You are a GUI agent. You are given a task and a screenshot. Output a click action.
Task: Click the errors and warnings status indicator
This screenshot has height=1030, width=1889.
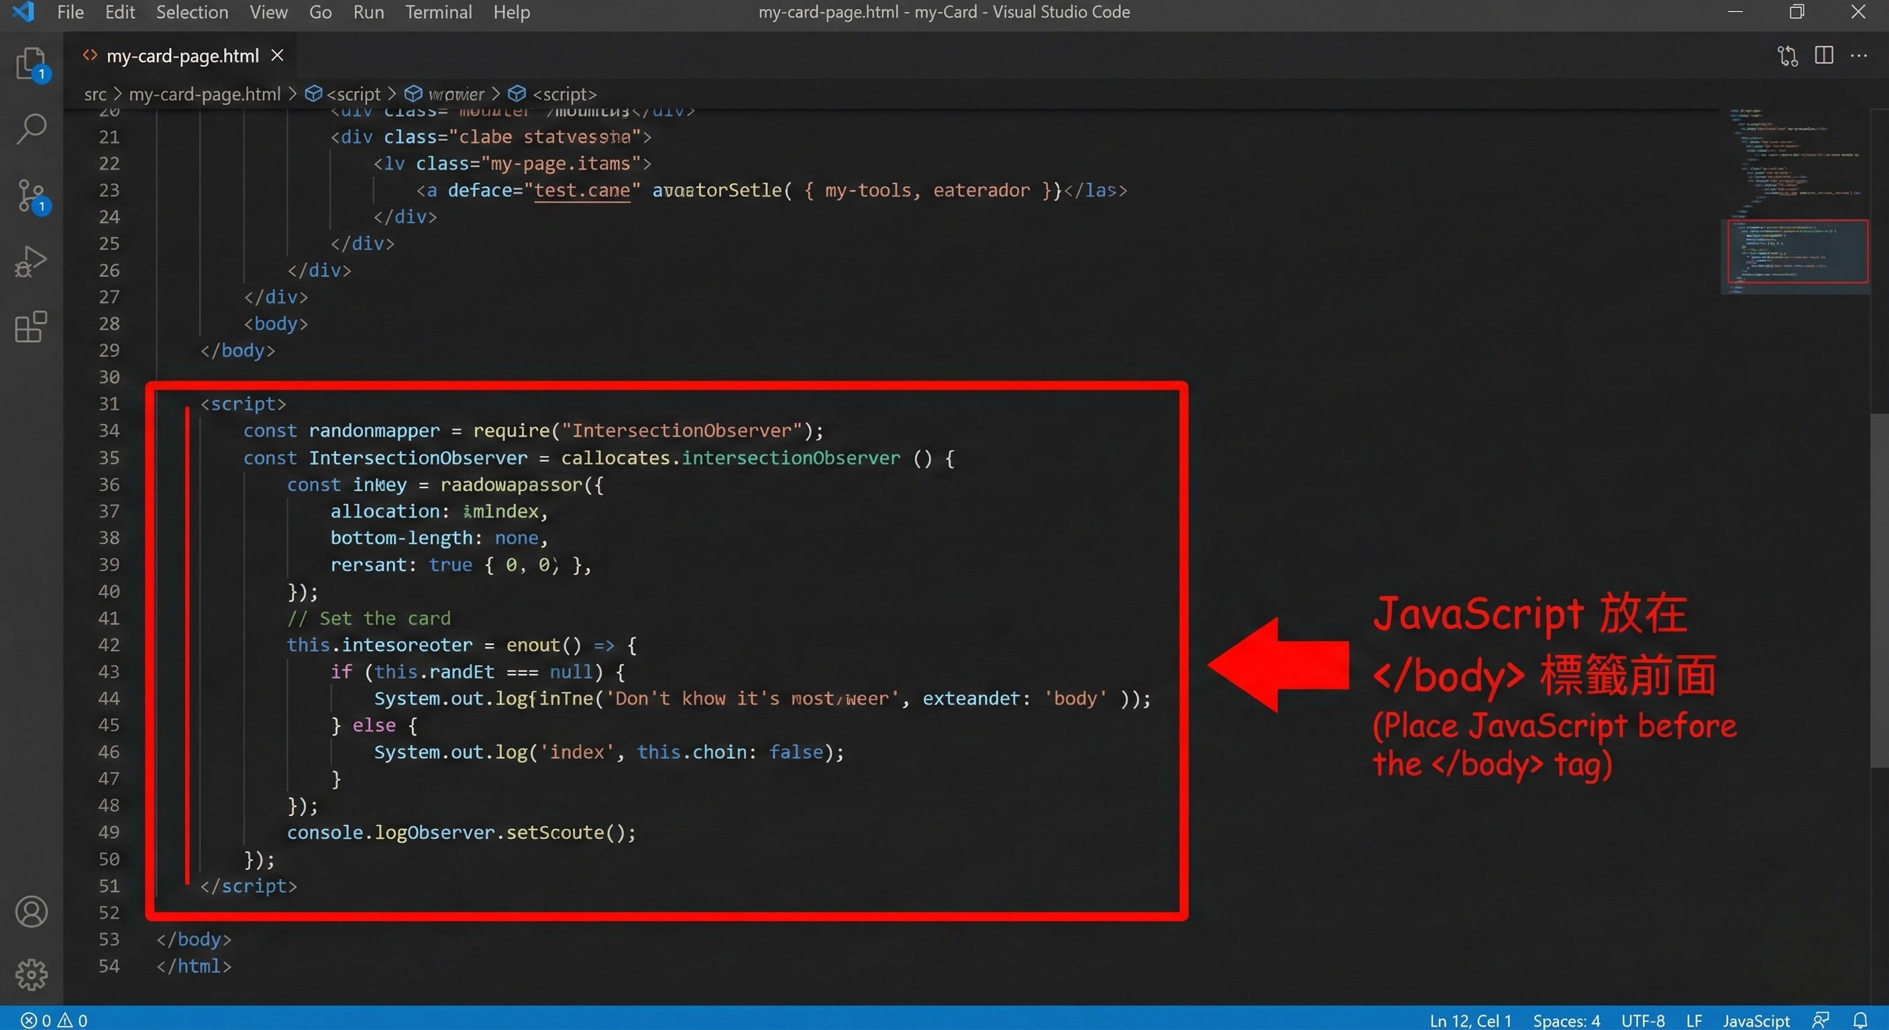(x=54, y=1021)
